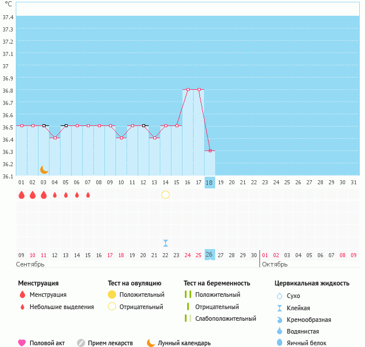Click the grey Прием лекарств icon in legend

81,343
